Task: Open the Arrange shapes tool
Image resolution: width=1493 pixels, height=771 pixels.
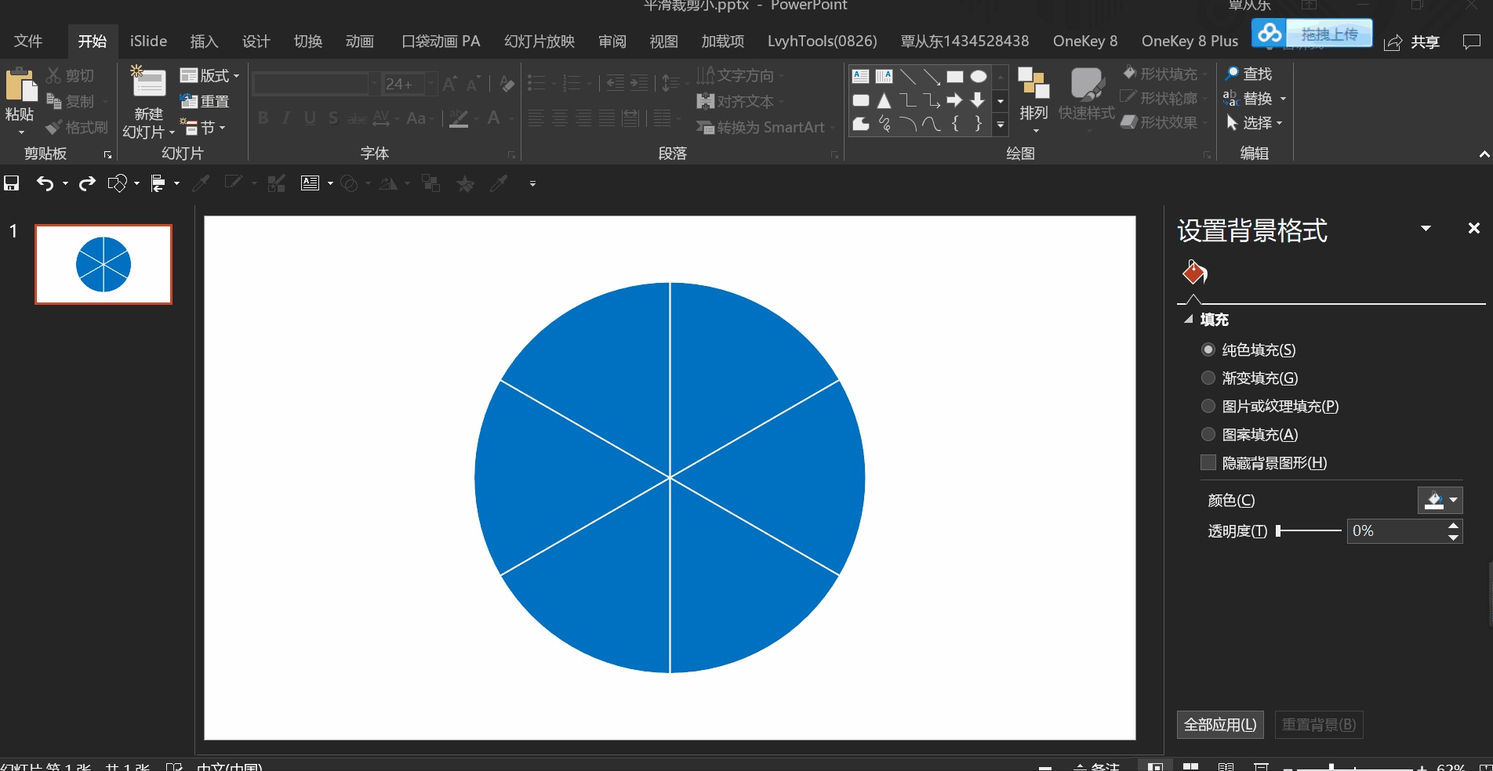Action: [x=1033, y=94]
